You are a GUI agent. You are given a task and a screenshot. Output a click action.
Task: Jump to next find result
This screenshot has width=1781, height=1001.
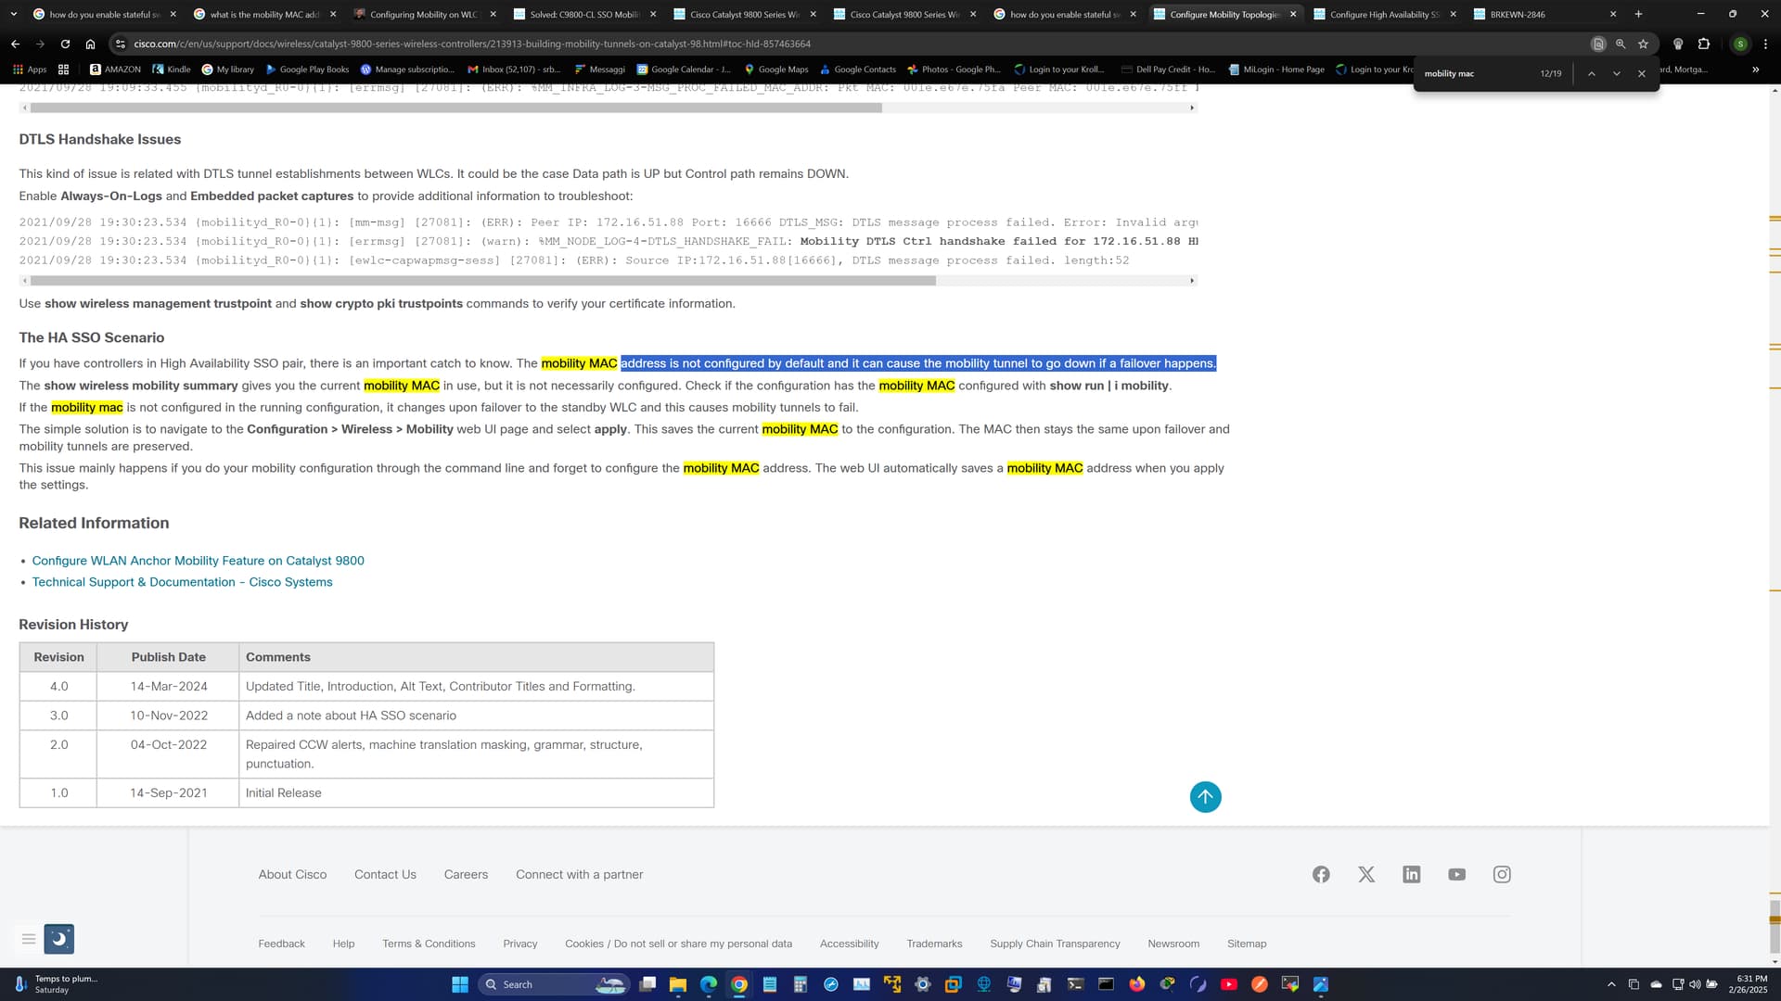click(x=1616, y=73)
